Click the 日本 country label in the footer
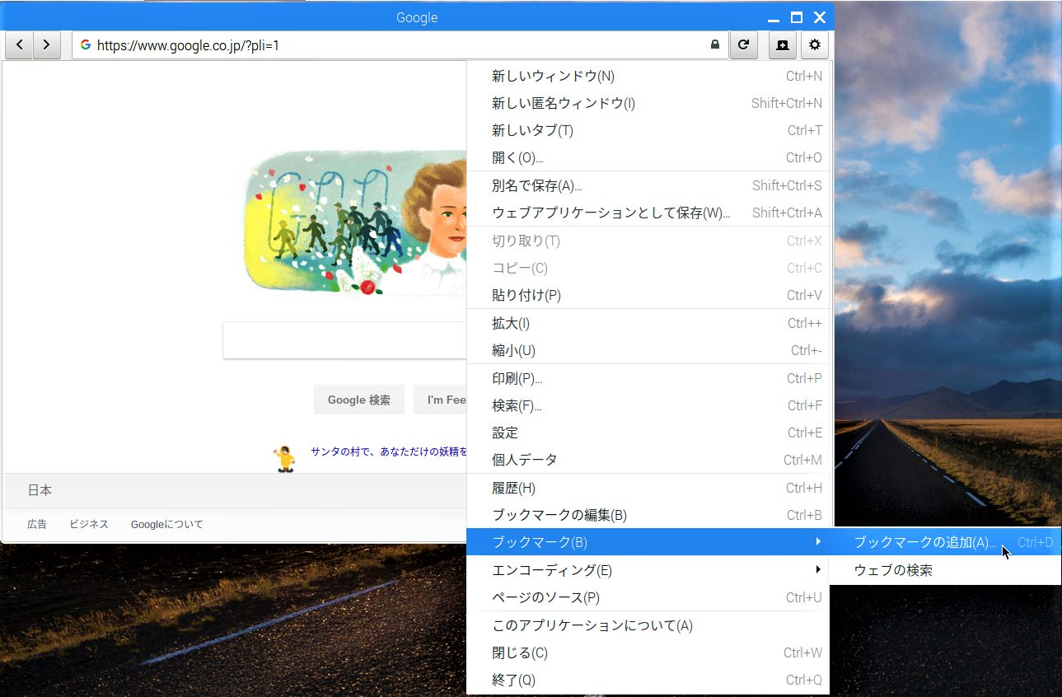 click(40, 490)
